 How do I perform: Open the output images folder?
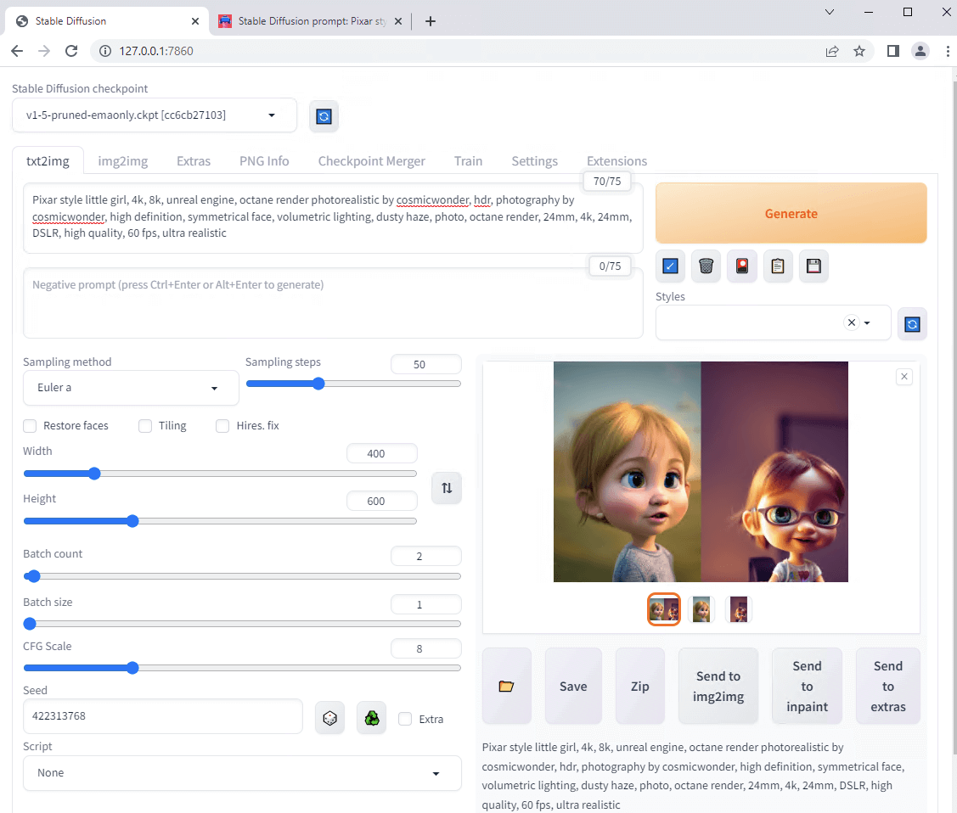pyautogui.click(x=506, y=686)
